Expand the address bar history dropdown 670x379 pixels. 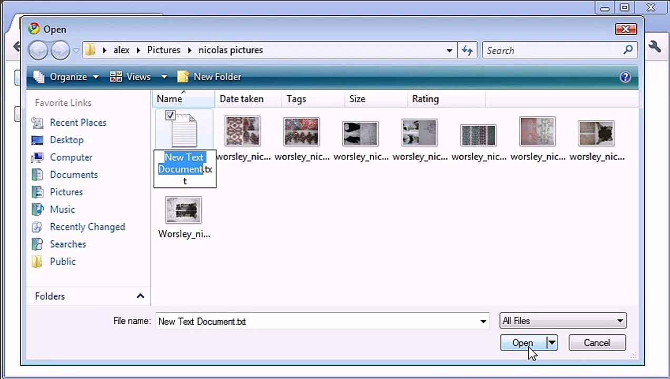pyautogui.click(x=449, y=51)
